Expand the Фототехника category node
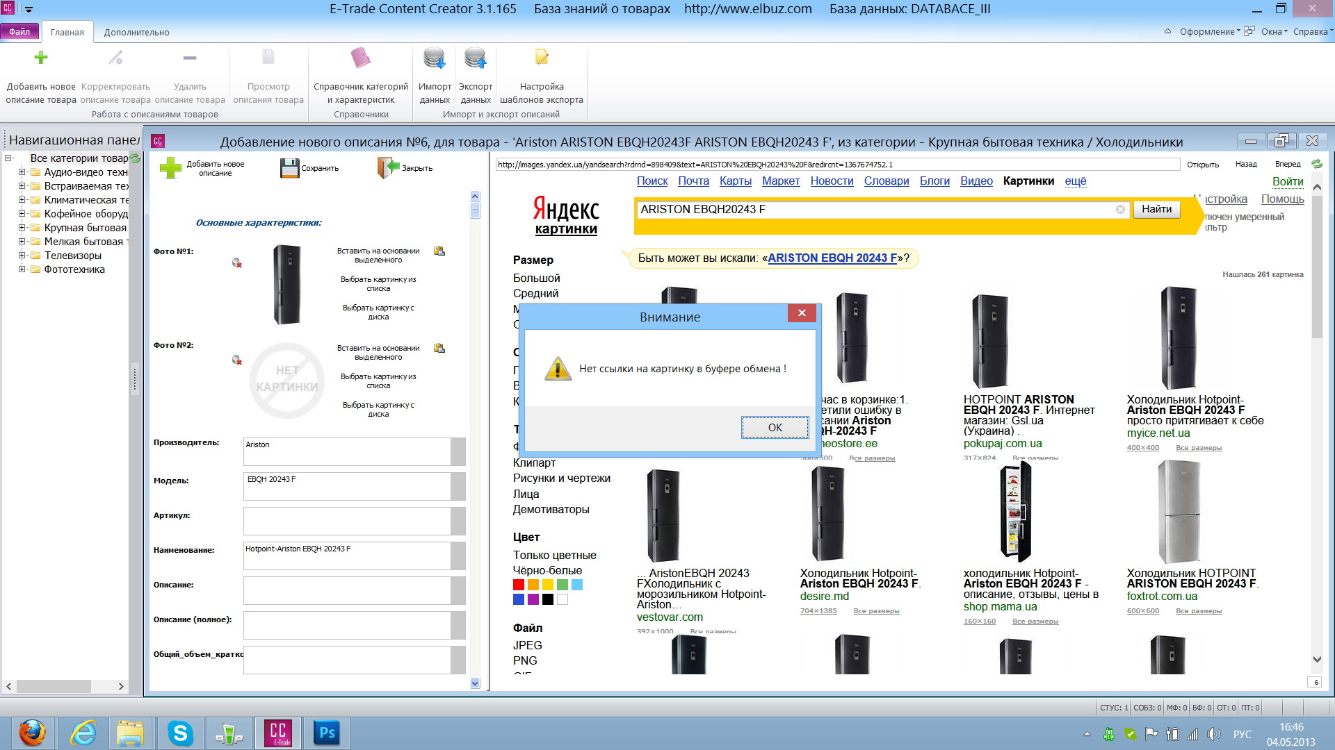The height and width of the screenshot is (750, 1335). [22, 269]
